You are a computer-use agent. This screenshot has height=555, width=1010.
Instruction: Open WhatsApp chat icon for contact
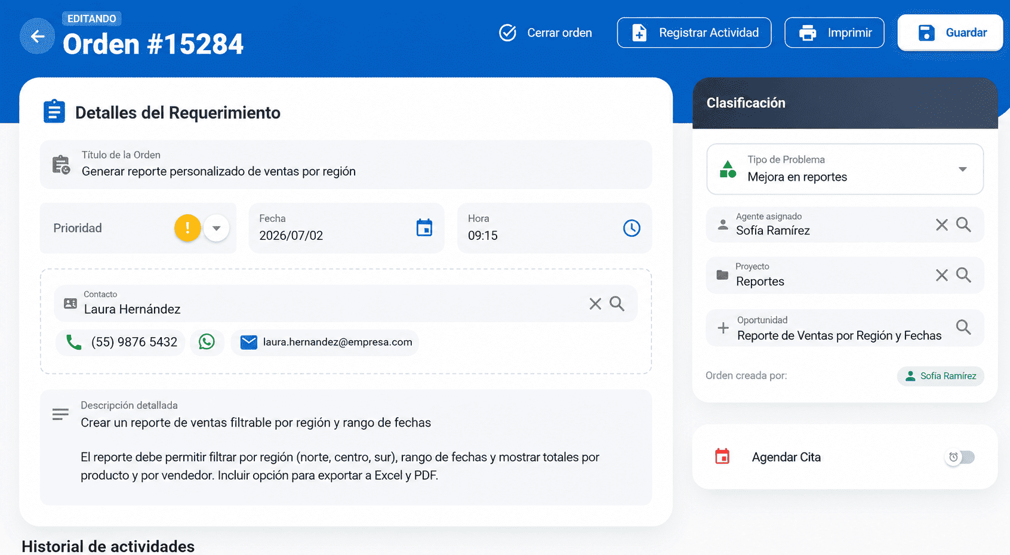click(207, 342)
